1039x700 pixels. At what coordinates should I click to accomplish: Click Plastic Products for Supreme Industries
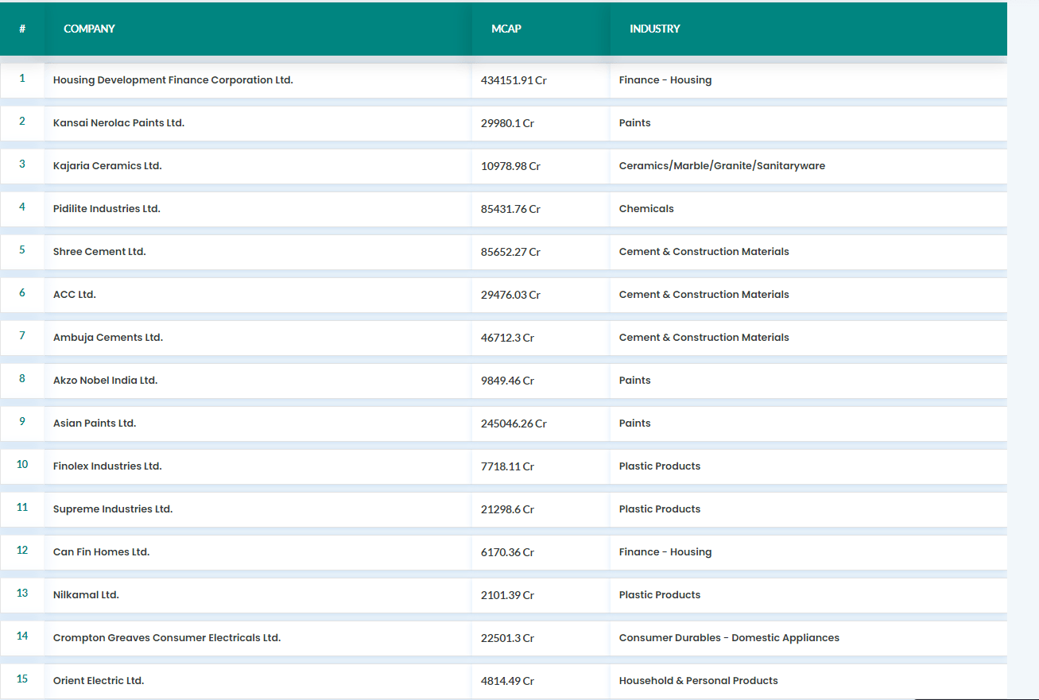(660, 509)
